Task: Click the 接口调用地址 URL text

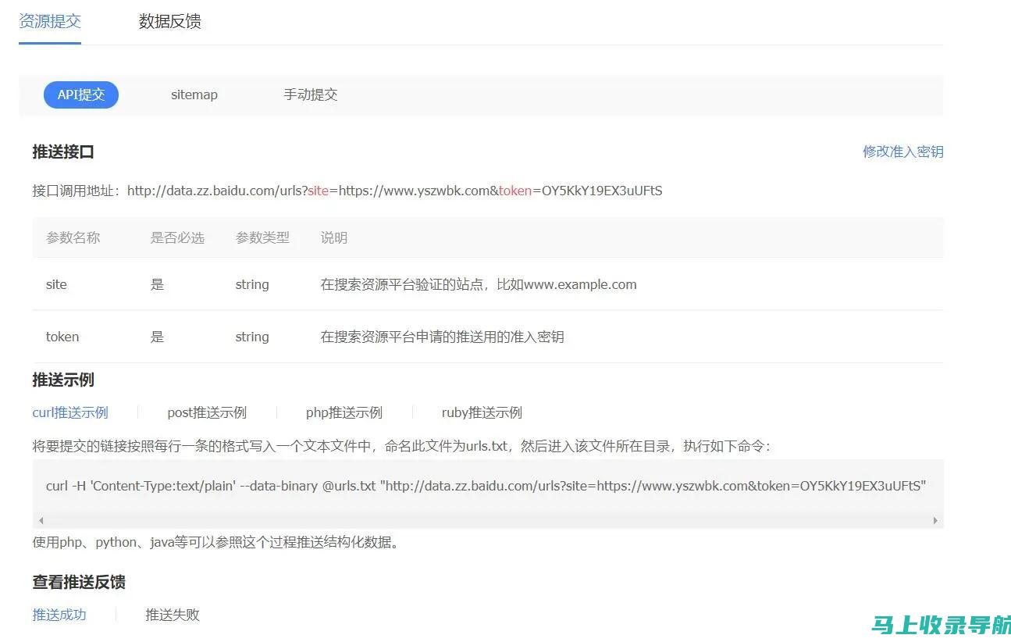Action: tap(394, 191)
